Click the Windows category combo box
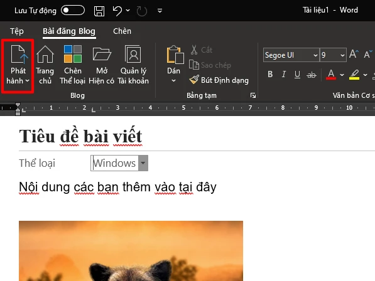This screenshot has width=375, height=281. pos(119,163)
